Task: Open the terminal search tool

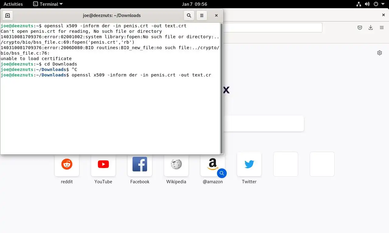Action: (x=189, y=15)
